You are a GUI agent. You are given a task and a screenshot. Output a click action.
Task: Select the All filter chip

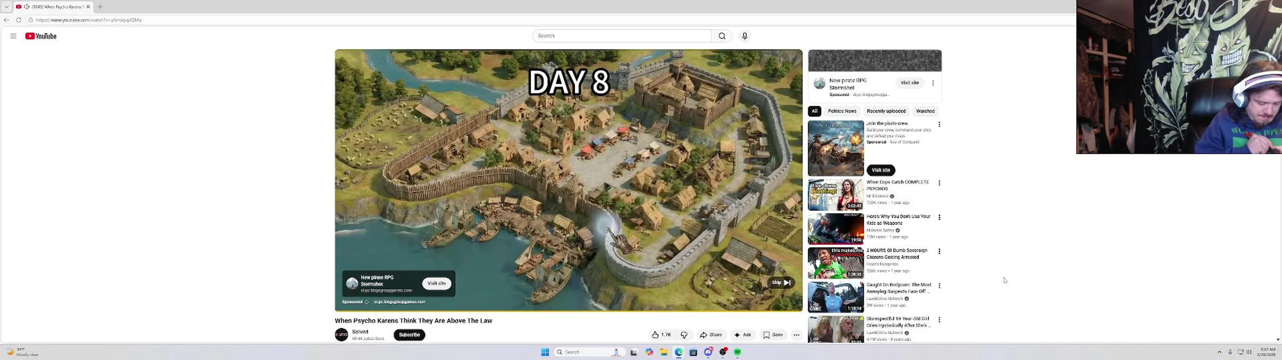point(814,111)
